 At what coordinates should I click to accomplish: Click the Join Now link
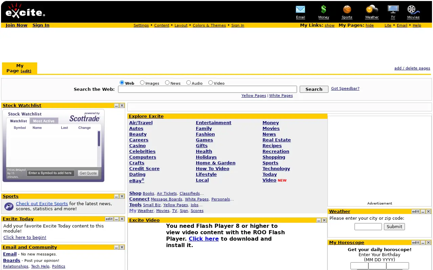coord(17,25)
